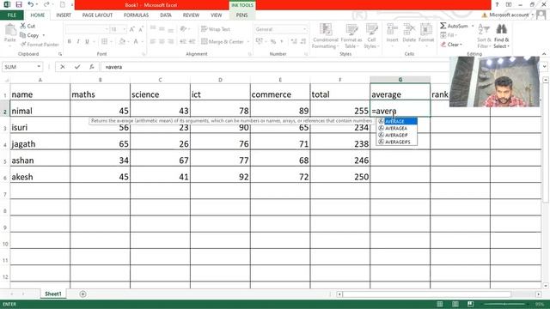Click the Save icon in quick access toolbar
550x309 pixels.
pos(19,4)
